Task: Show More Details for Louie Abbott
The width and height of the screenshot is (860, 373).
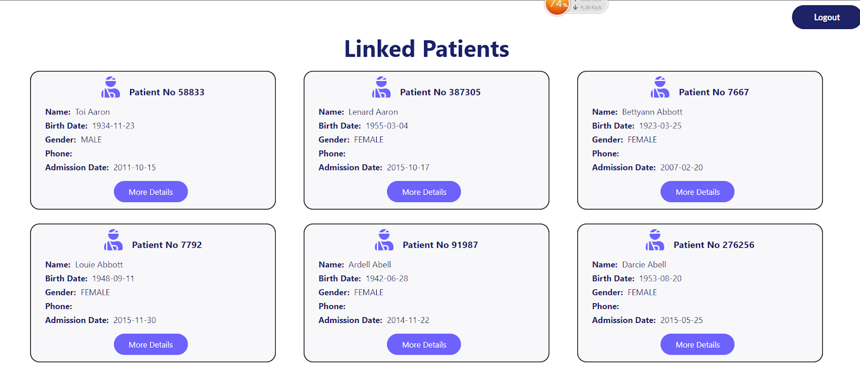Action: coord(150,345)
